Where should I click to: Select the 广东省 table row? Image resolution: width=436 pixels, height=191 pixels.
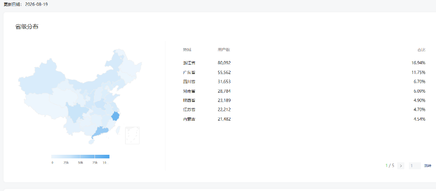(x=304, y=72)
